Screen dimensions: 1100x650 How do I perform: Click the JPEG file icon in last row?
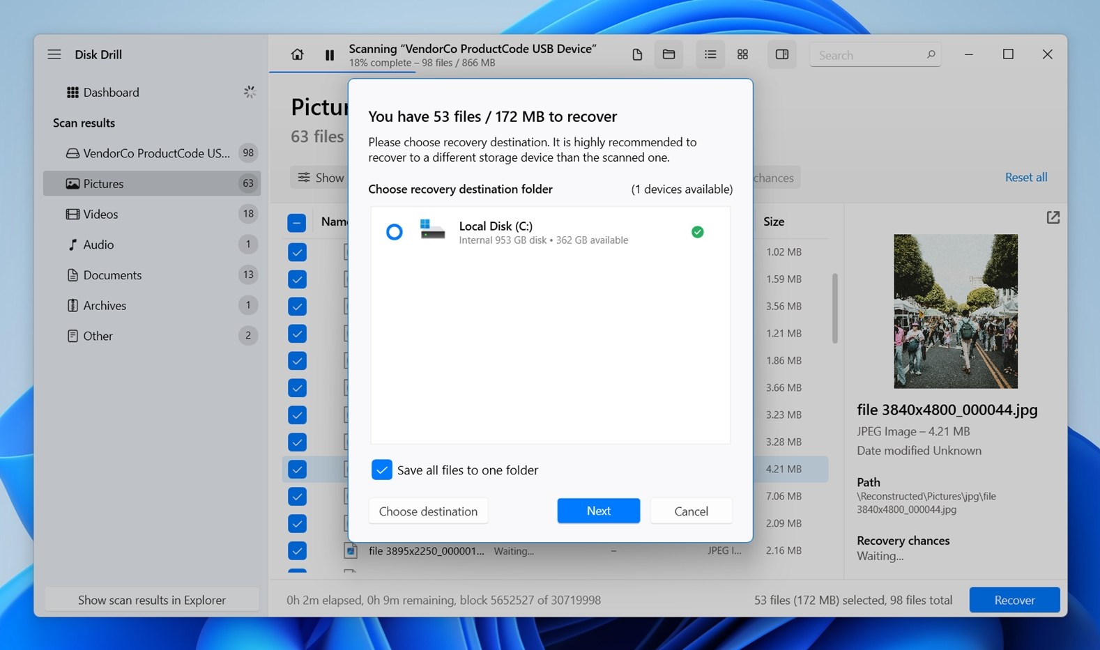[x=351, y=551]
